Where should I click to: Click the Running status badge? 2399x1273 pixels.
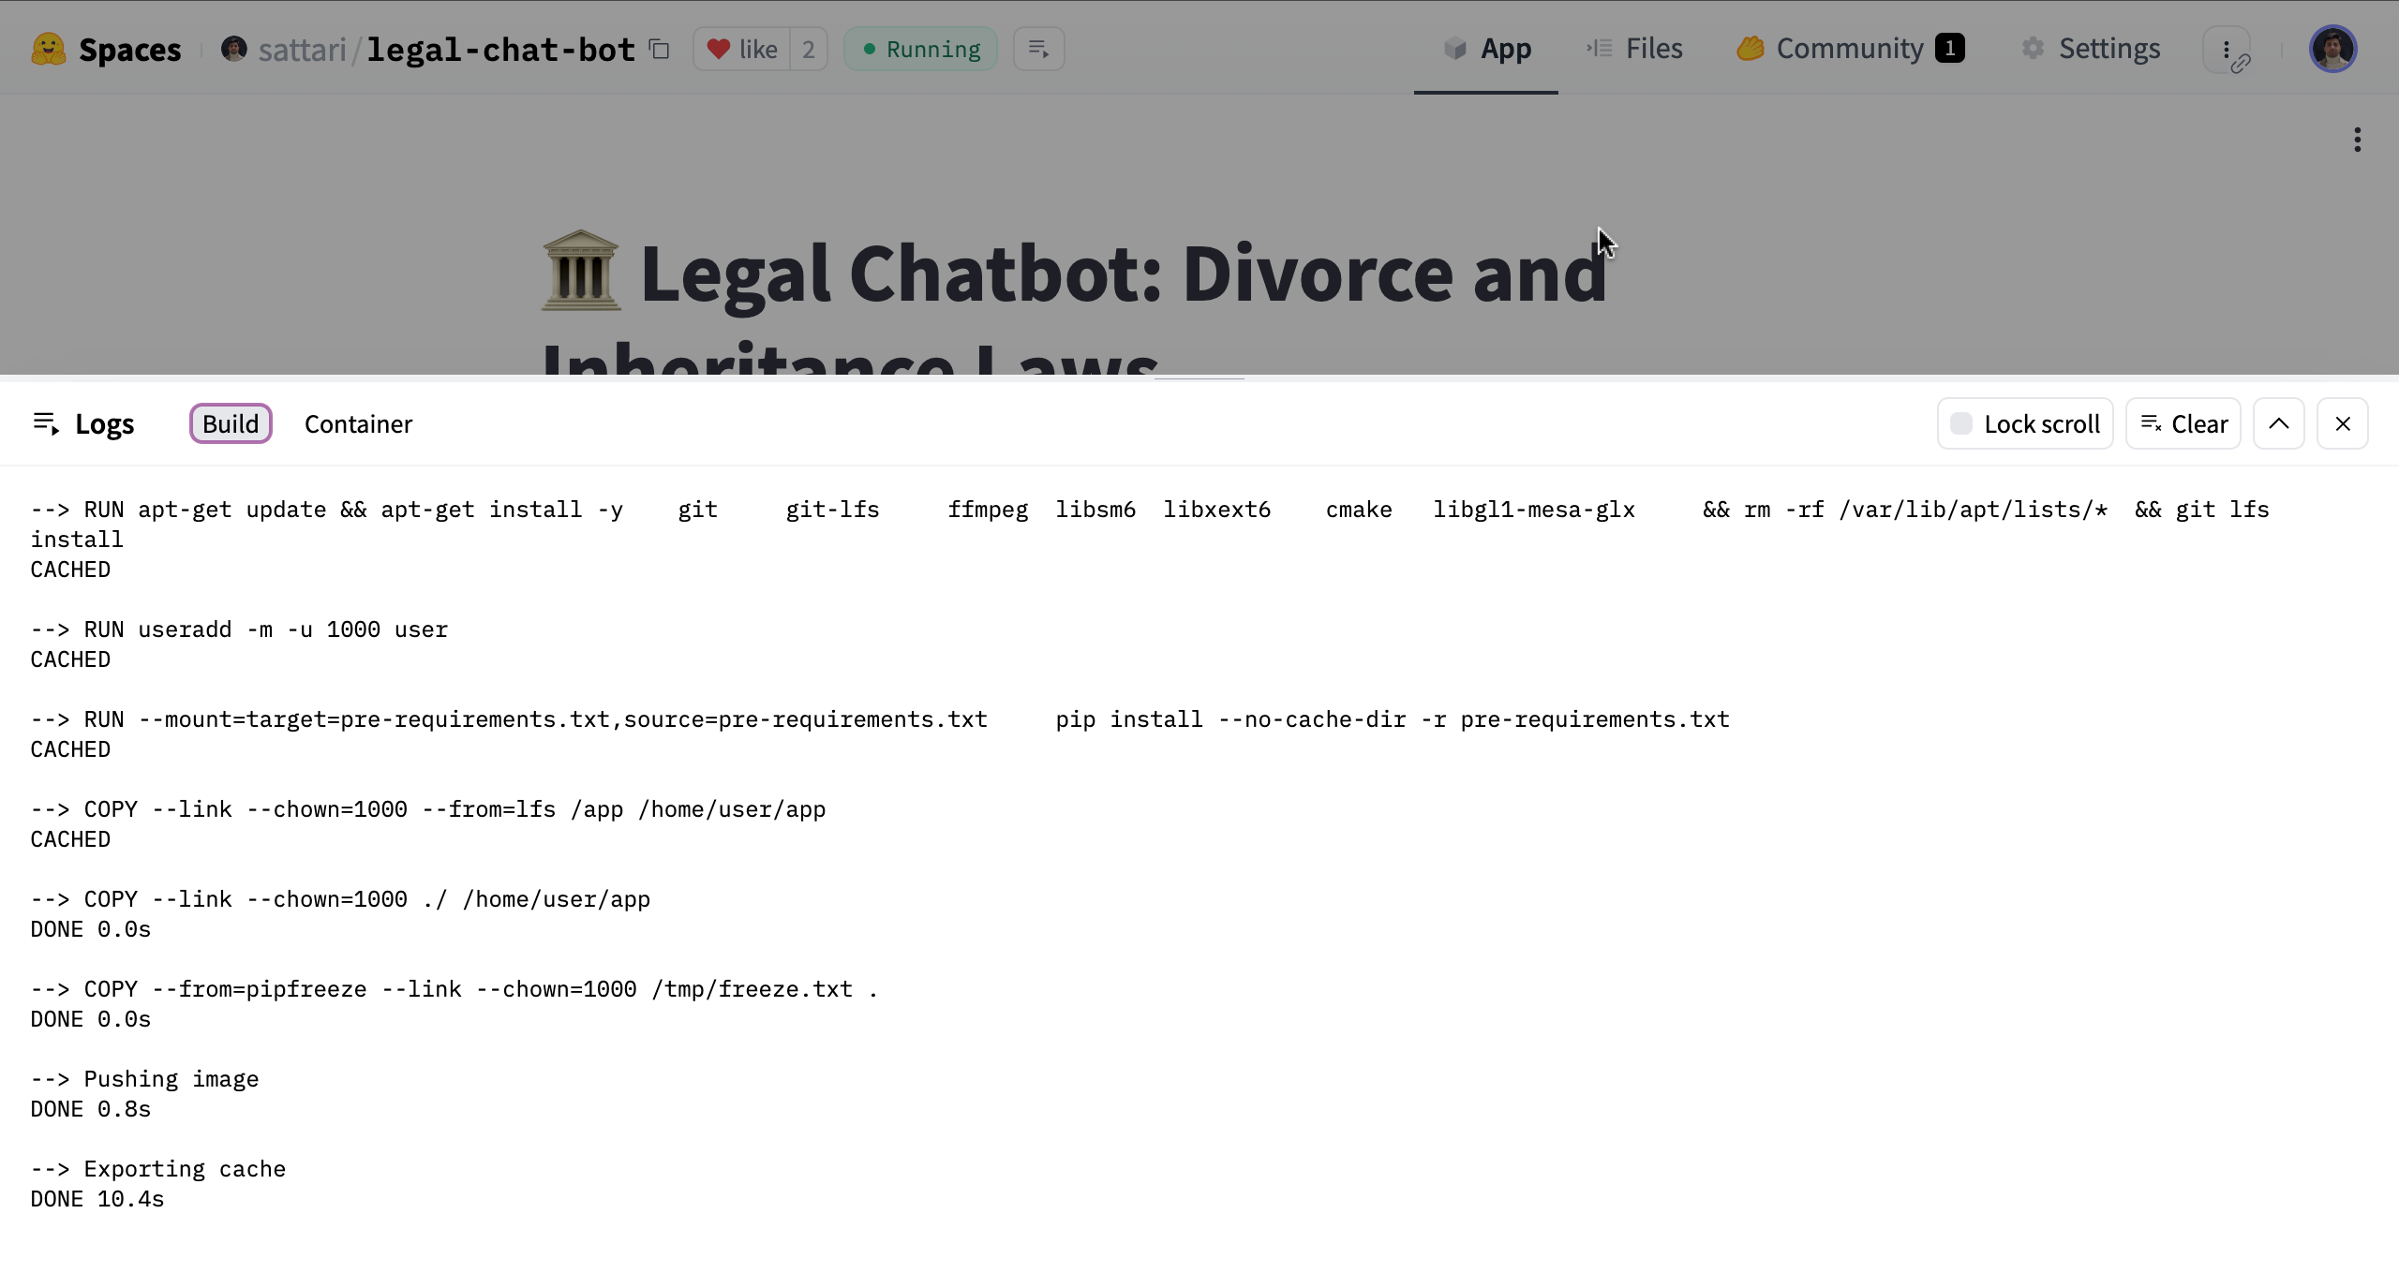click(920, 49)
